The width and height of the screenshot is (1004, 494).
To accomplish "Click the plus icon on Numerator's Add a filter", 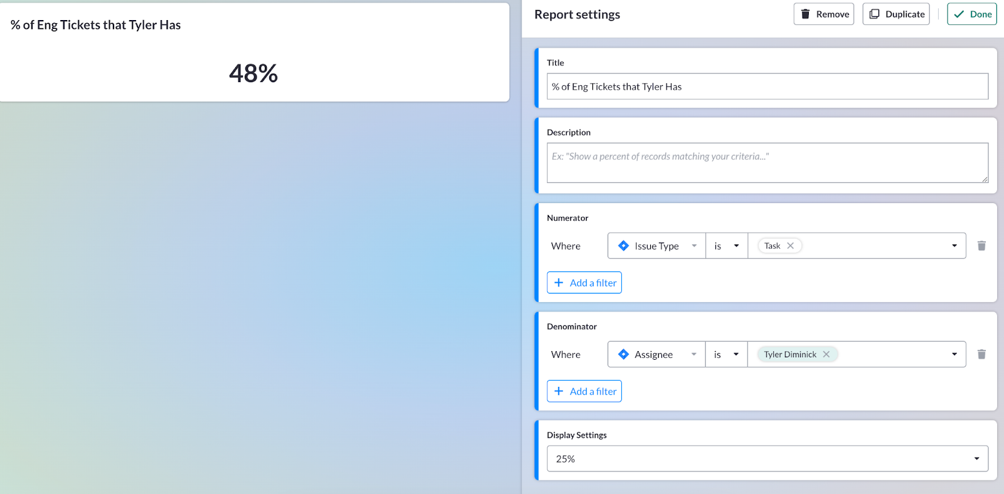I will click(559, 282).
